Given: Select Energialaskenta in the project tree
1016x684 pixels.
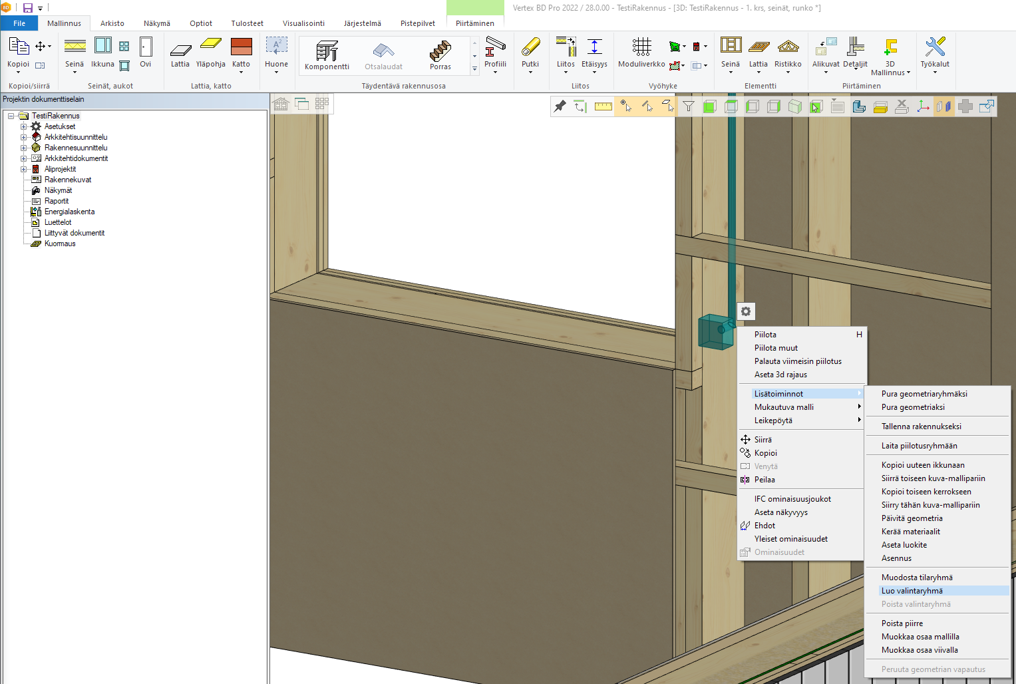Looking at the screenshot, I should [x=69, y=212].
